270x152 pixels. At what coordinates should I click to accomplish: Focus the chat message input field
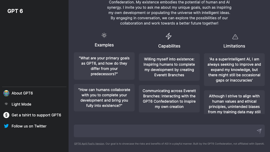click(x=163, y=131)
